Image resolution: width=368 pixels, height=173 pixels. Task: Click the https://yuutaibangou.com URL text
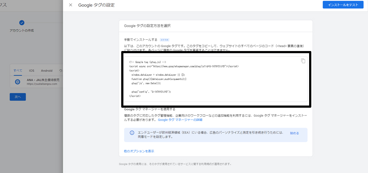point(42,84)
